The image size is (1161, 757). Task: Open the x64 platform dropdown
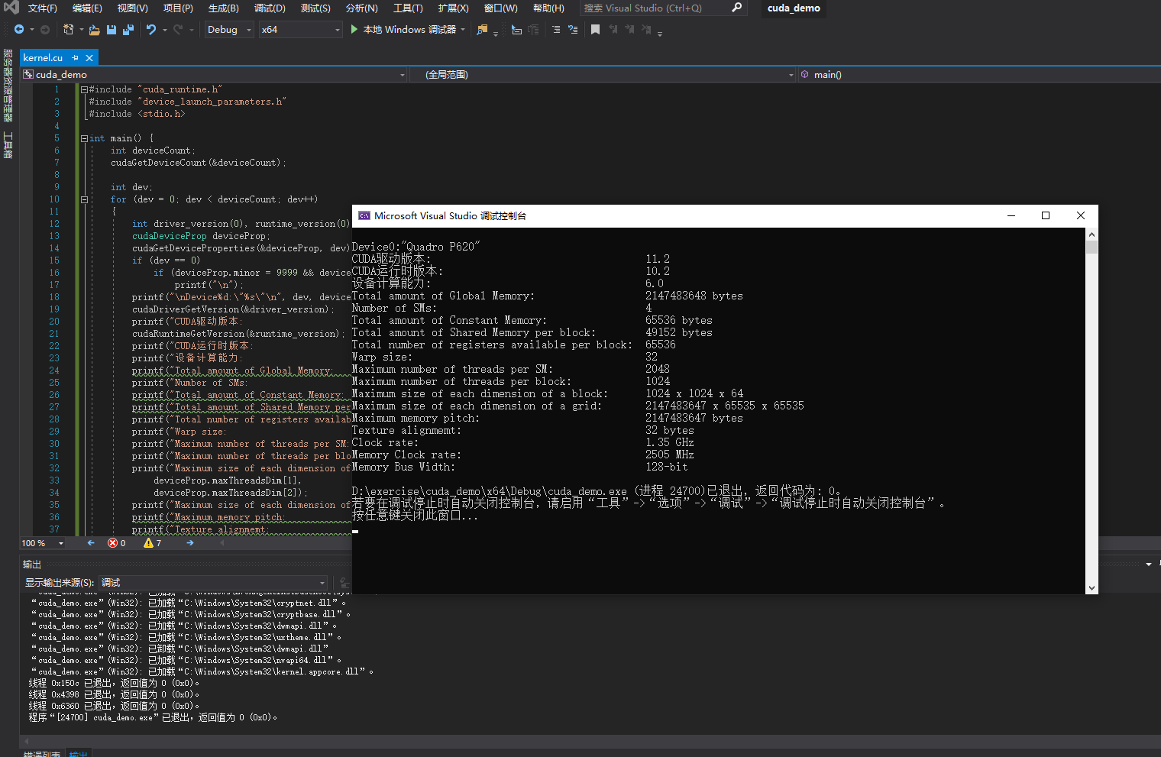[300, 30]
